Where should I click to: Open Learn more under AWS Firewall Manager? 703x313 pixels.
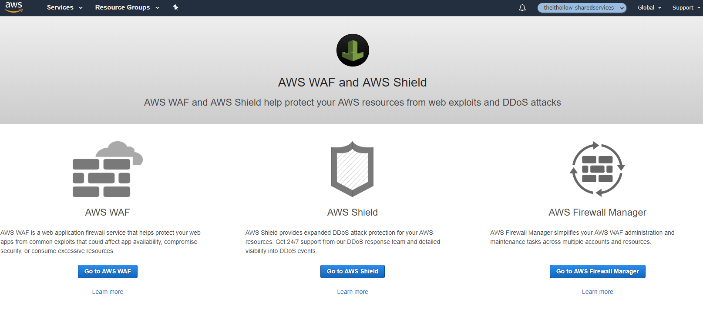(x=597, y=291)
